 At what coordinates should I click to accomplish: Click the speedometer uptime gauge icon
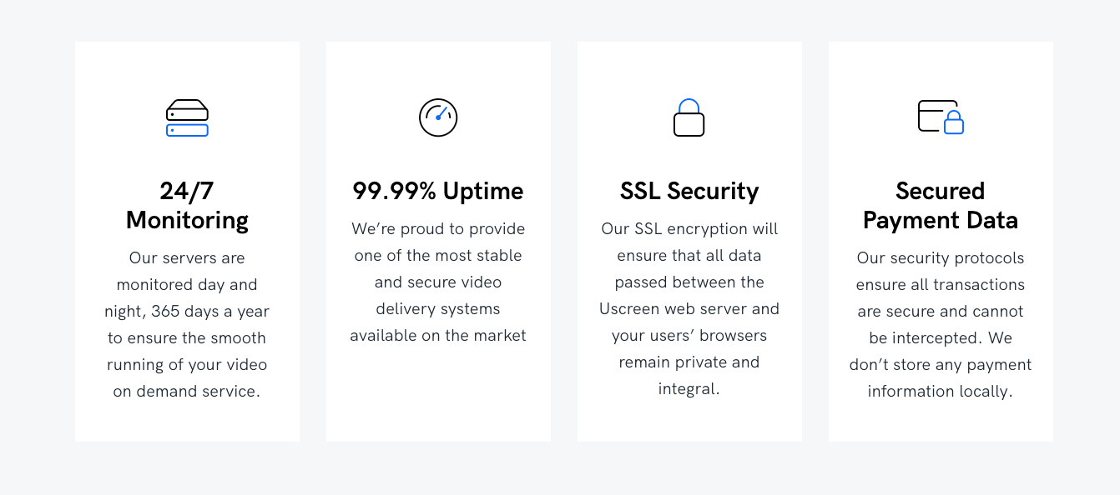tap(438, 117)
